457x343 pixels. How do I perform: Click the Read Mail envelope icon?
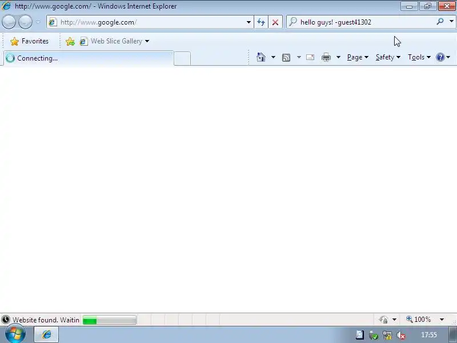310,57
